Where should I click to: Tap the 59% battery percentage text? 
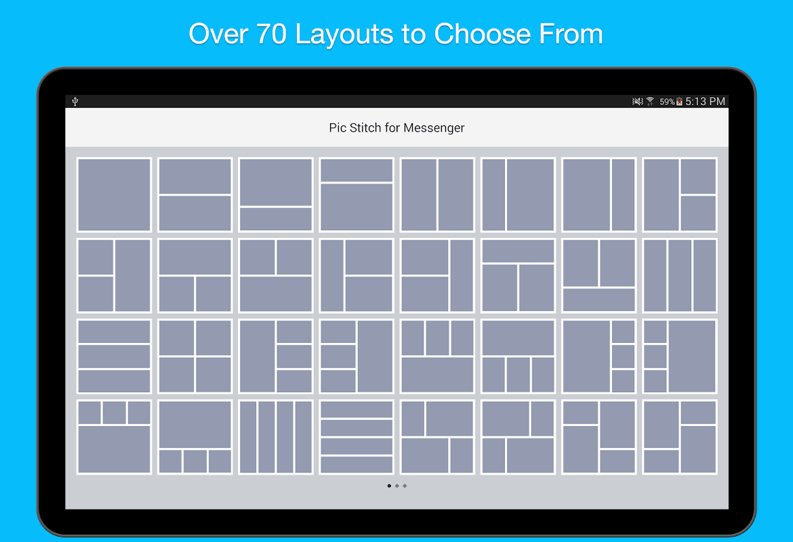[x=667, y=102]
